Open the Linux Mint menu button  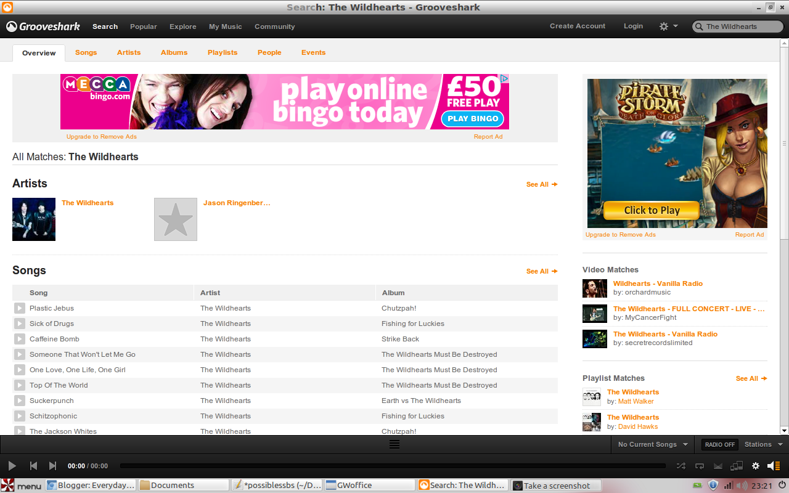tap(22, 486)
